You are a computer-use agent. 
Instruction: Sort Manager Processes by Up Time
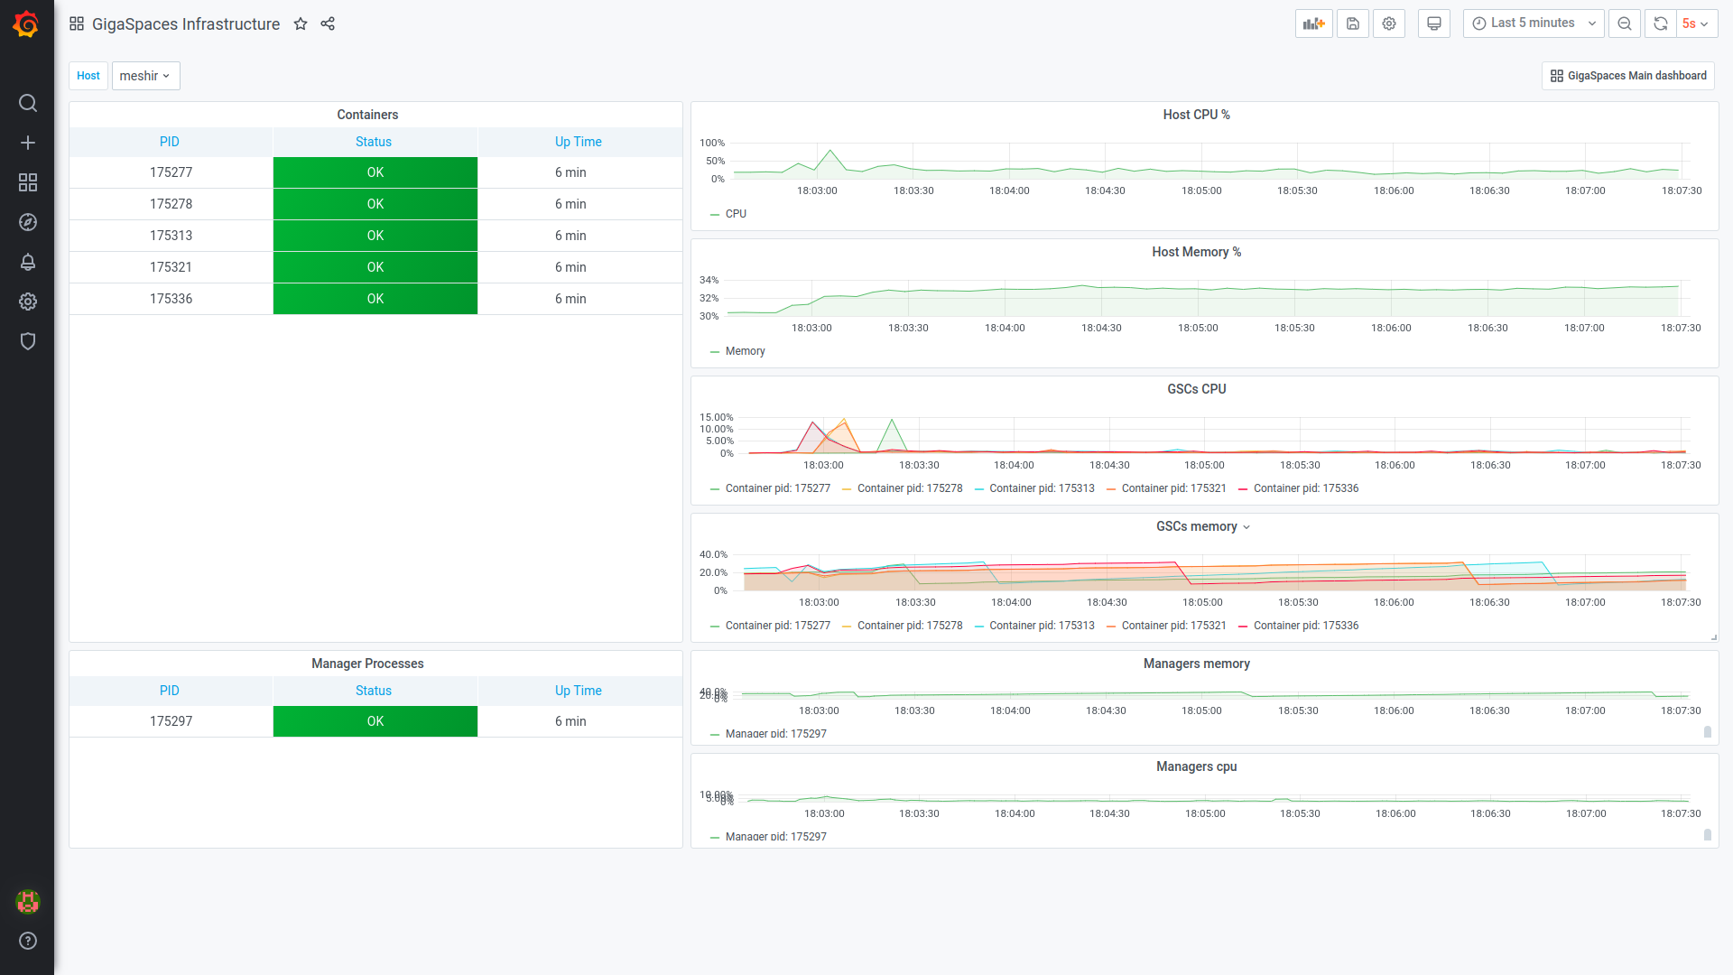579,691
